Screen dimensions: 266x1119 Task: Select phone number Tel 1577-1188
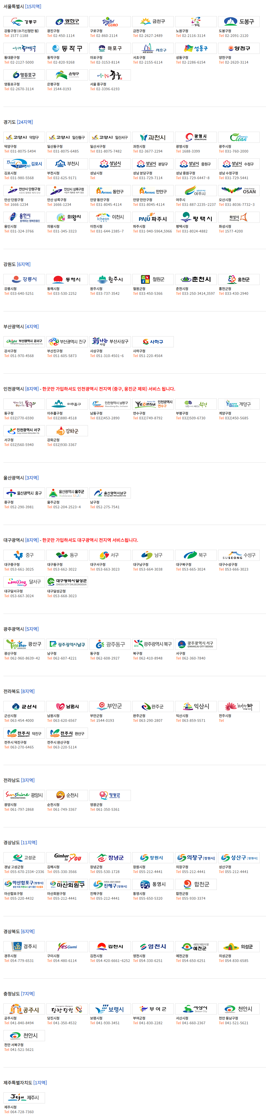(x=17, y=36)
